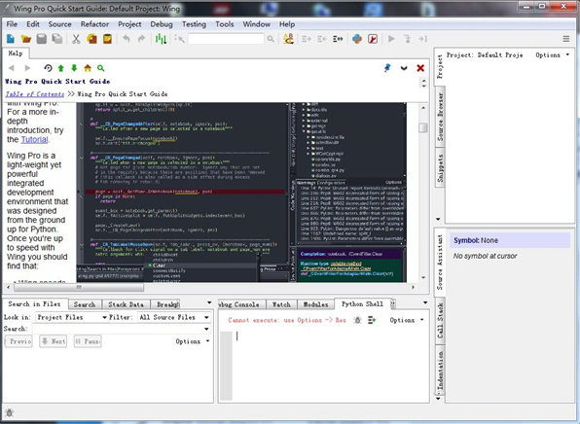580x424 pixels.
Task: Select the Source Browser vertical tab
Action: [x=440, y=117]
